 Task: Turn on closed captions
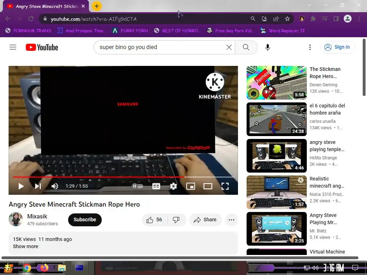tap(156, 186)
